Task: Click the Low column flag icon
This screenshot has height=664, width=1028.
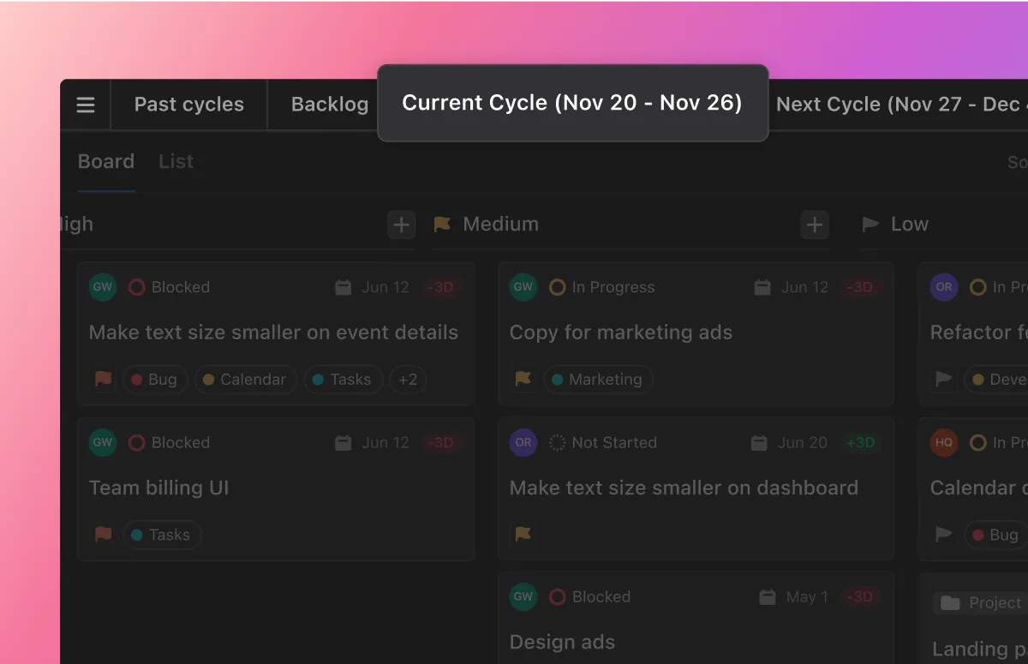Action: (x=870, y=224)
